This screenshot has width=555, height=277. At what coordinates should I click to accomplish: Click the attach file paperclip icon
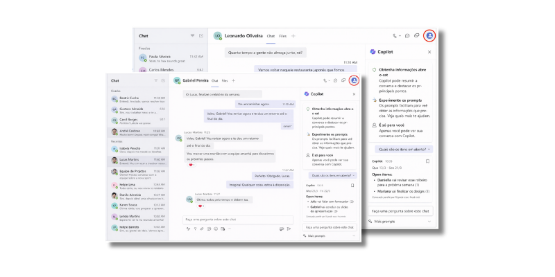tap(202, 229)
